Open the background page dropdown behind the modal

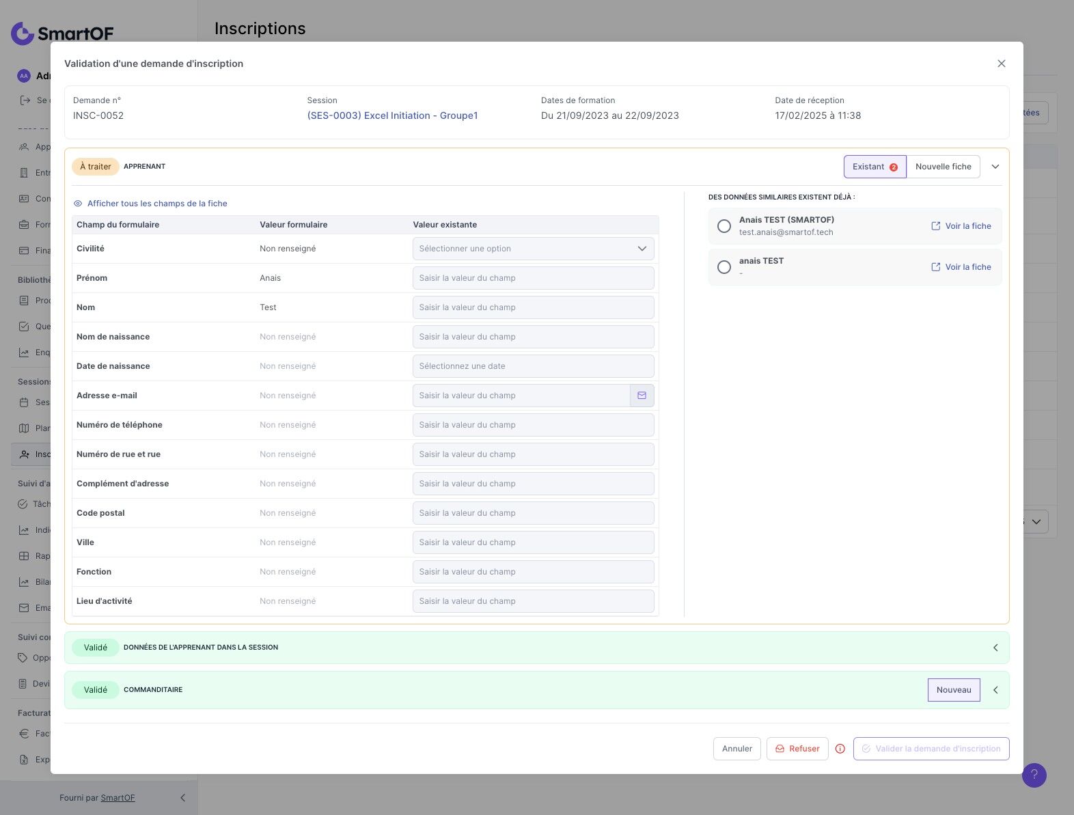tap(1036, 522)
